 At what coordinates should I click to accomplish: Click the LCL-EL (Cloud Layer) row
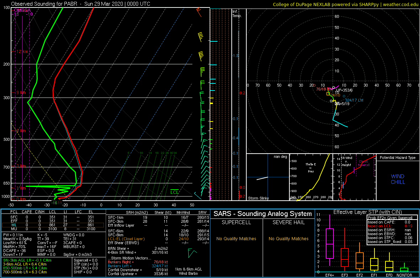[x=158, y=239]
